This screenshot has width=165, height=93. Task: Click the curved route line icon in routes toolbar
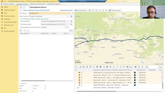pos(94,67)
